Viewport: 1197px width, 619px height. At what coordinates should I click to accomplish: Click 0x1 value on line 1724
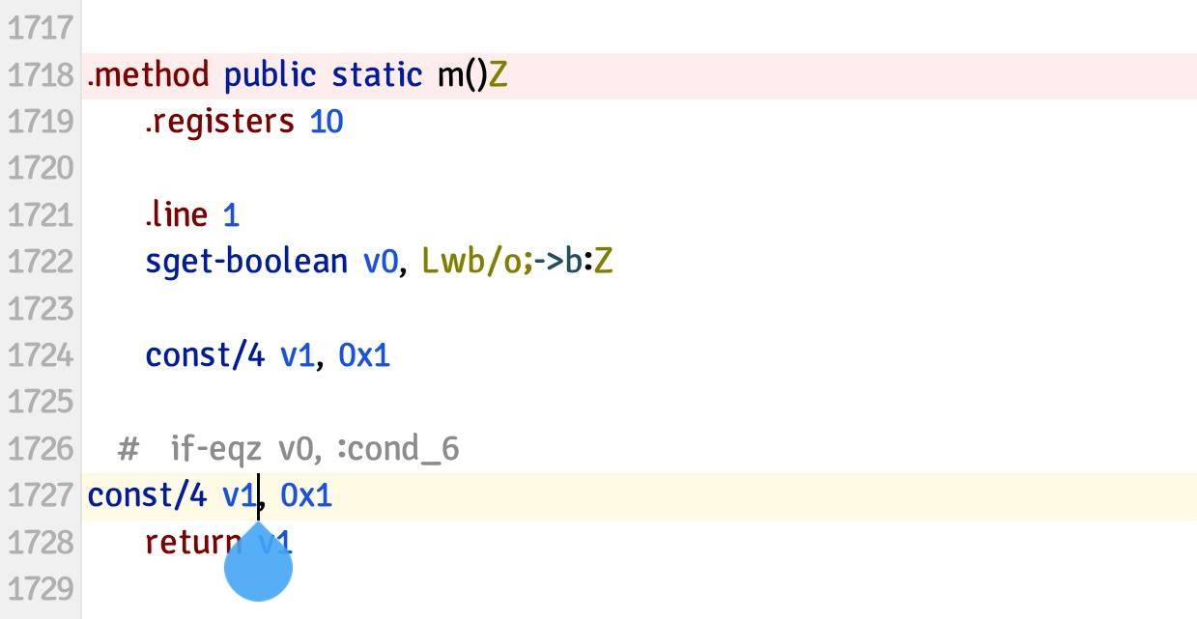click(364, 355)
